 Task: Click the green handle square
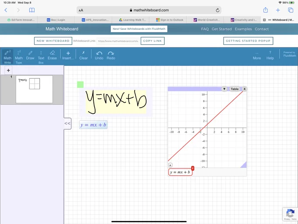[80, 85]
